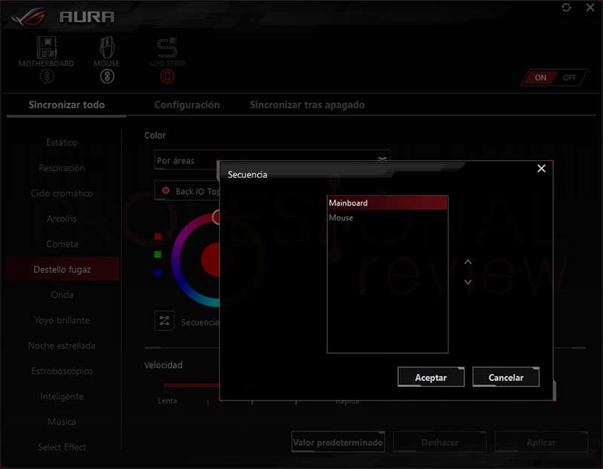
Task: Click the Velocidad speed slider
Action: click(x=191, y=385)
